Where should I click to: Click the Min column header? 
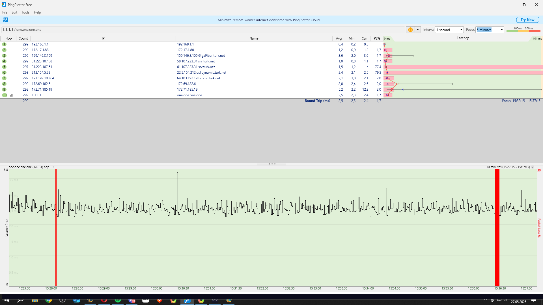[352, 38]
